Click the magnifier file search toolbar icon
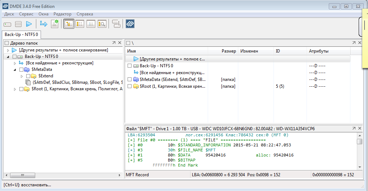 click(102, 24)
